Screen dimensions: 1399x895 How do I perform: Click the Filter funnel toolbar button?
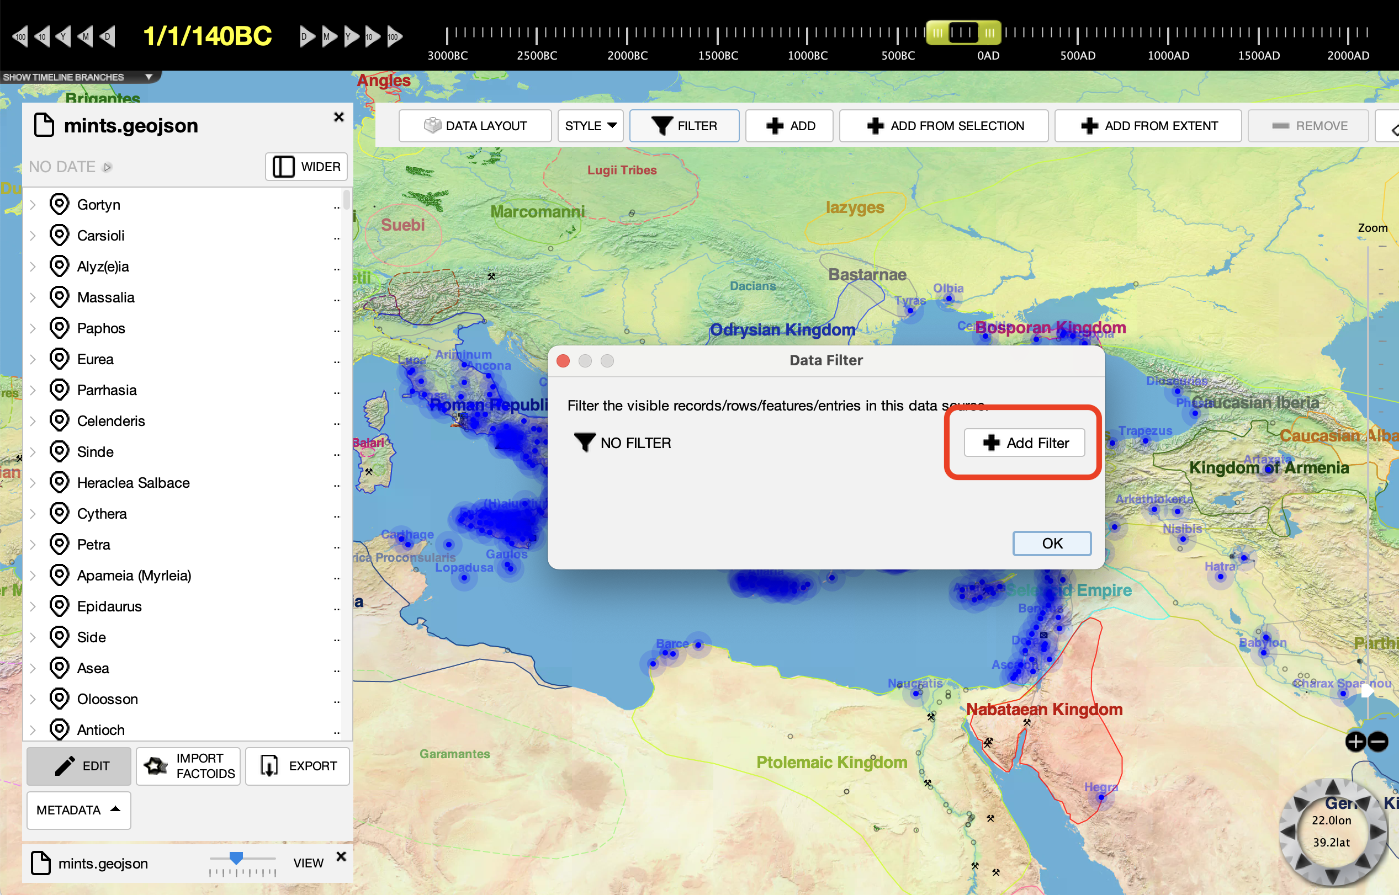point(684,126)
